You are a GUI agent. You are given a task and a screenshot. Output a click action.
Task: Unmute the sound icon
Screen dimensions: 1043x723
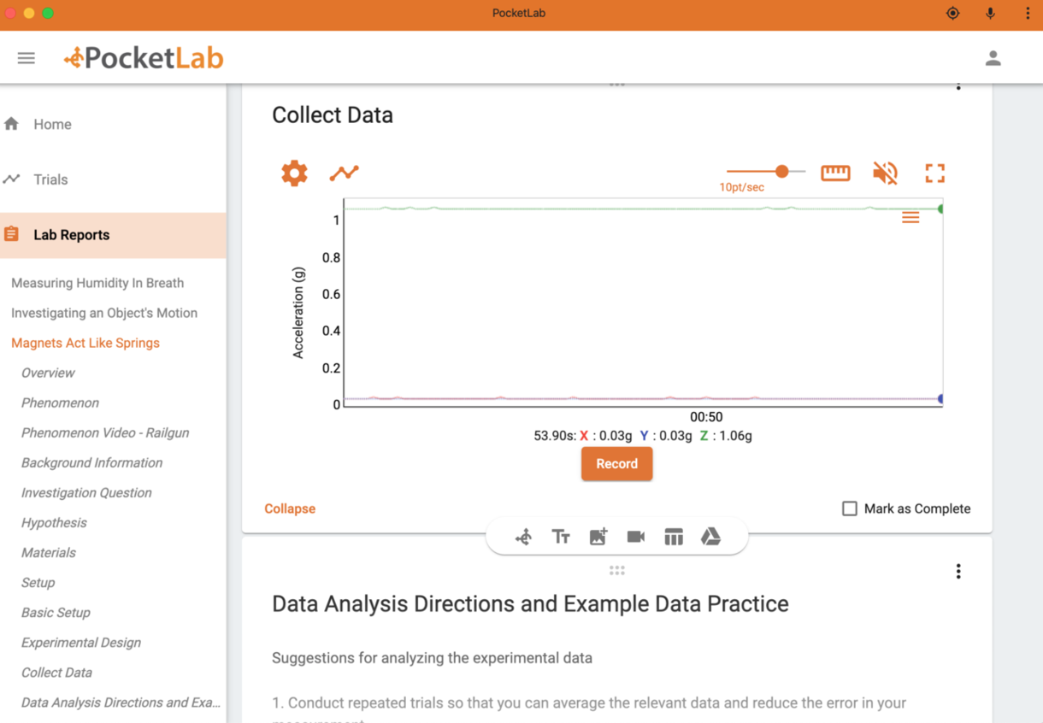point(885,172)
